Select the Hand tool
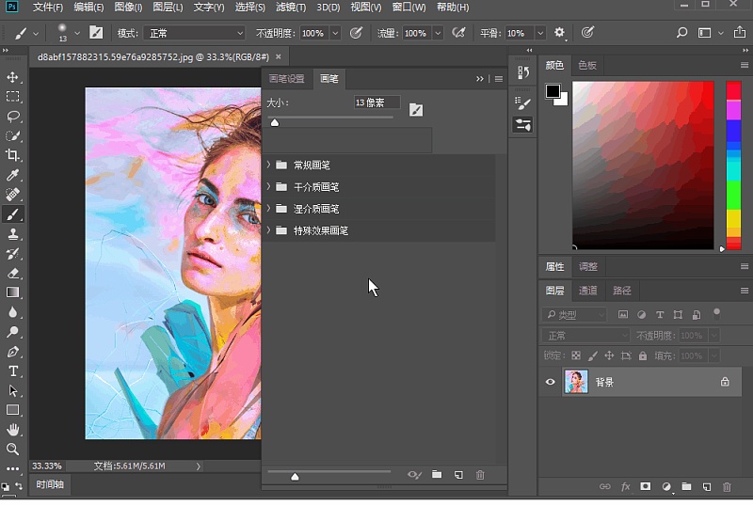This screenshot has height=505, width=753. tap(13, 430)
